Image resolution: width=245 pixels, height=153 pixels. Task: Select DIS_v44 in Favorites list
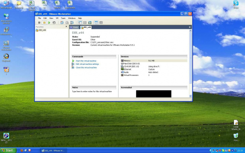click(x=41, y=30)
